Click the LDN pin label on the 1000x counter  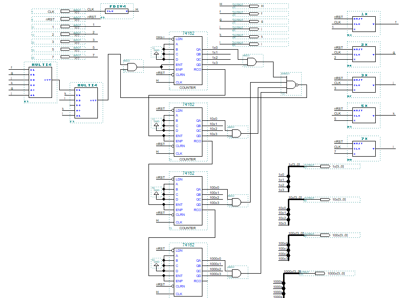pos(179,250)
